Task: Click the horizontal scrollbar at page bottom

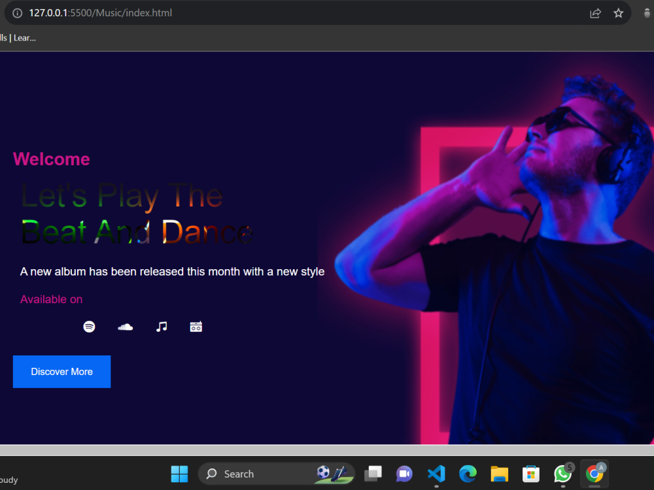Action: pos(327,450)
